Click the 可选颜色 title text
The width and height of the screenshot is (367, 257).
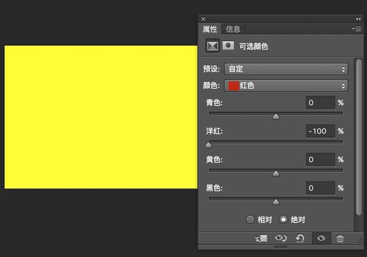pos(253,46)
